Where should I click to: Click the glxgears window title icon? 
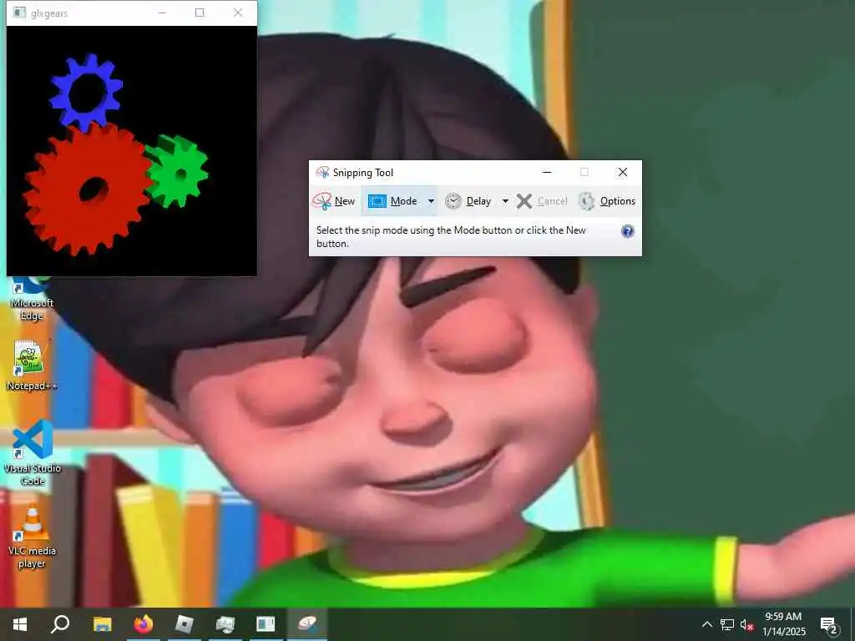tap(19, 13)
